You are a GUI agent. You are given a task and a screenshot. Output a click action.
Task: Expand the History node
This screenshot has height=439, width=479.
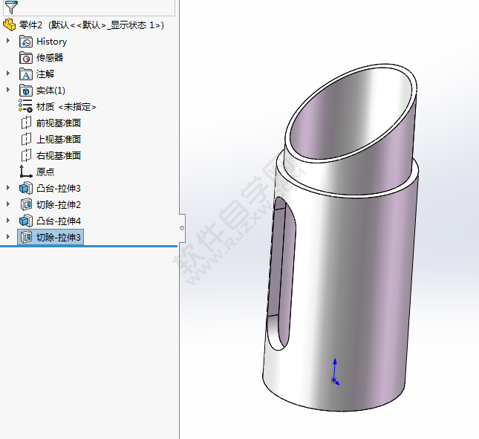pos(8,41)
